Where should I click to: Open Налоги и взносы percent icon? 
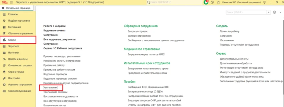[x=4, y=59]
